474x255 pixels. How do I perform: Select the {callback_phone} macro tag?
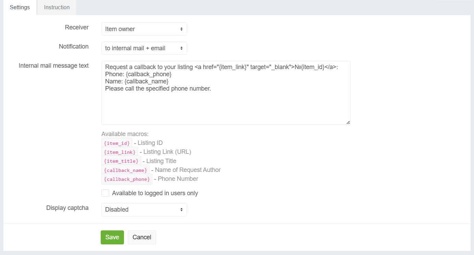pyautogui.click(x=127, y=179)
